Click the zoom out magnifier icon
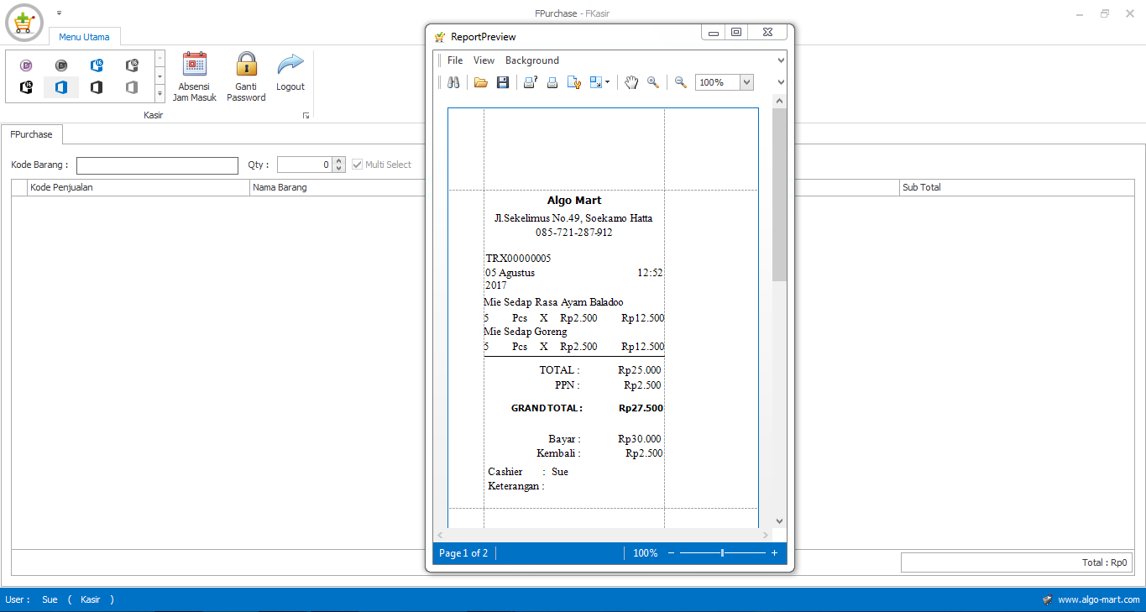Image resolution: width=1146 pixels, height=612 pixels. point(680,81)
